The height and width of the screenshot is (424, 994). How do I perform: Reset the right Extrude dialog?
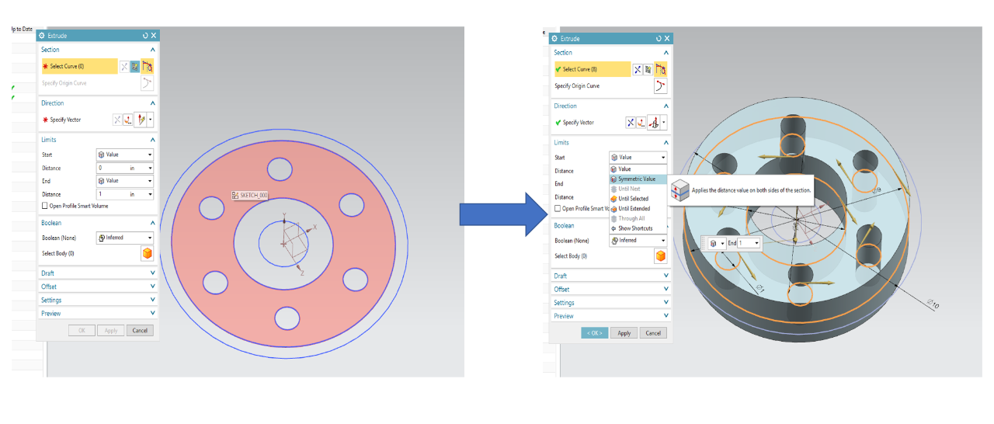click(x=659, y=38)
